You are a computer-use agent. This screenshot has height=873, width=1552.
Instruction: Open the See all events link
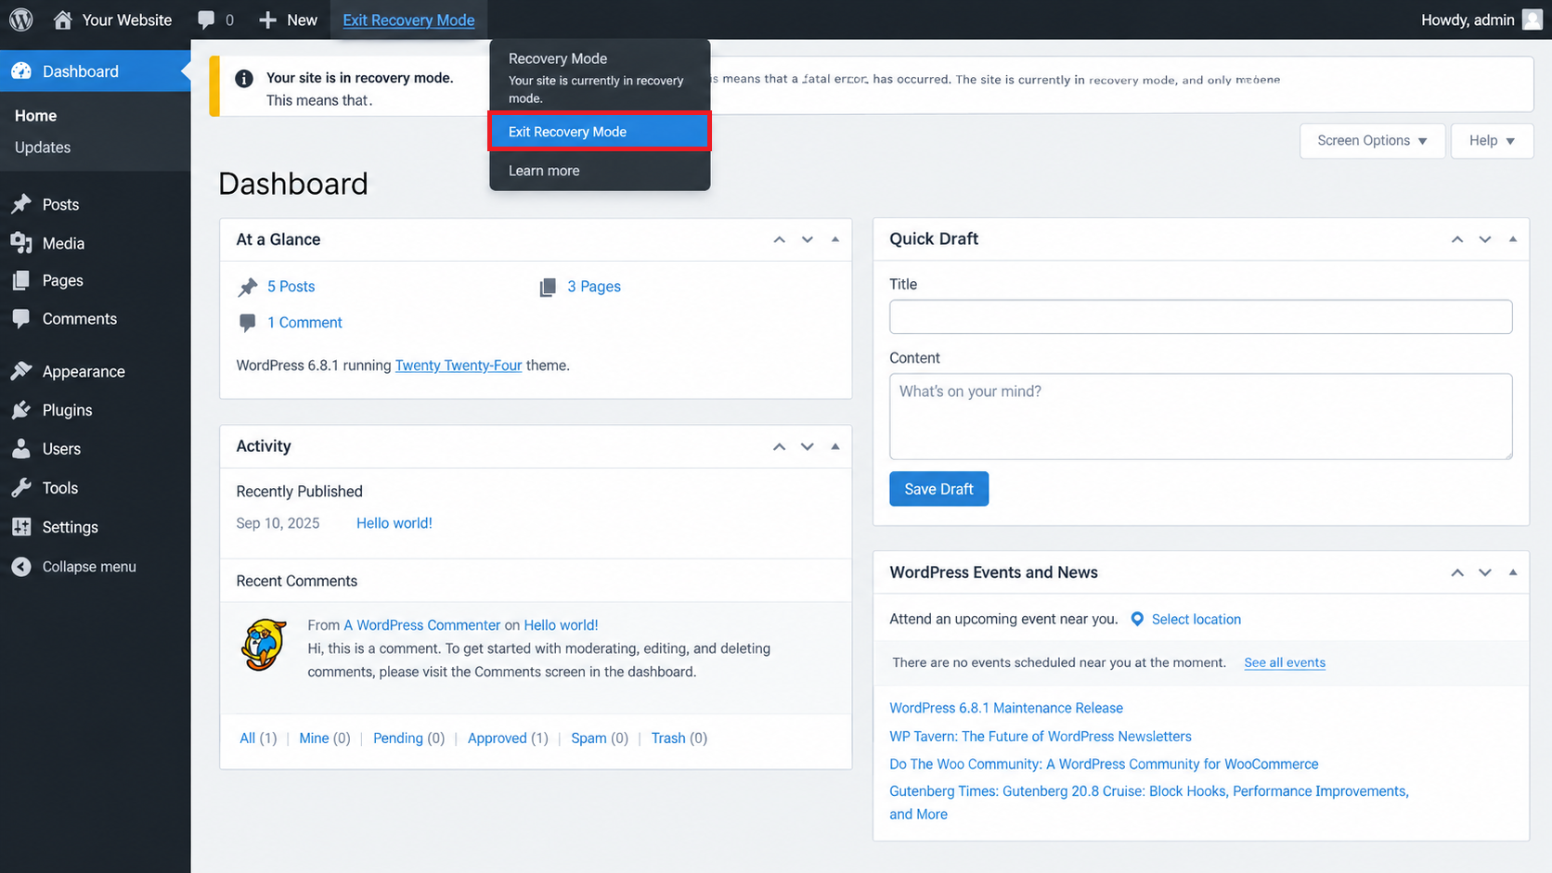click(1285, 662)
